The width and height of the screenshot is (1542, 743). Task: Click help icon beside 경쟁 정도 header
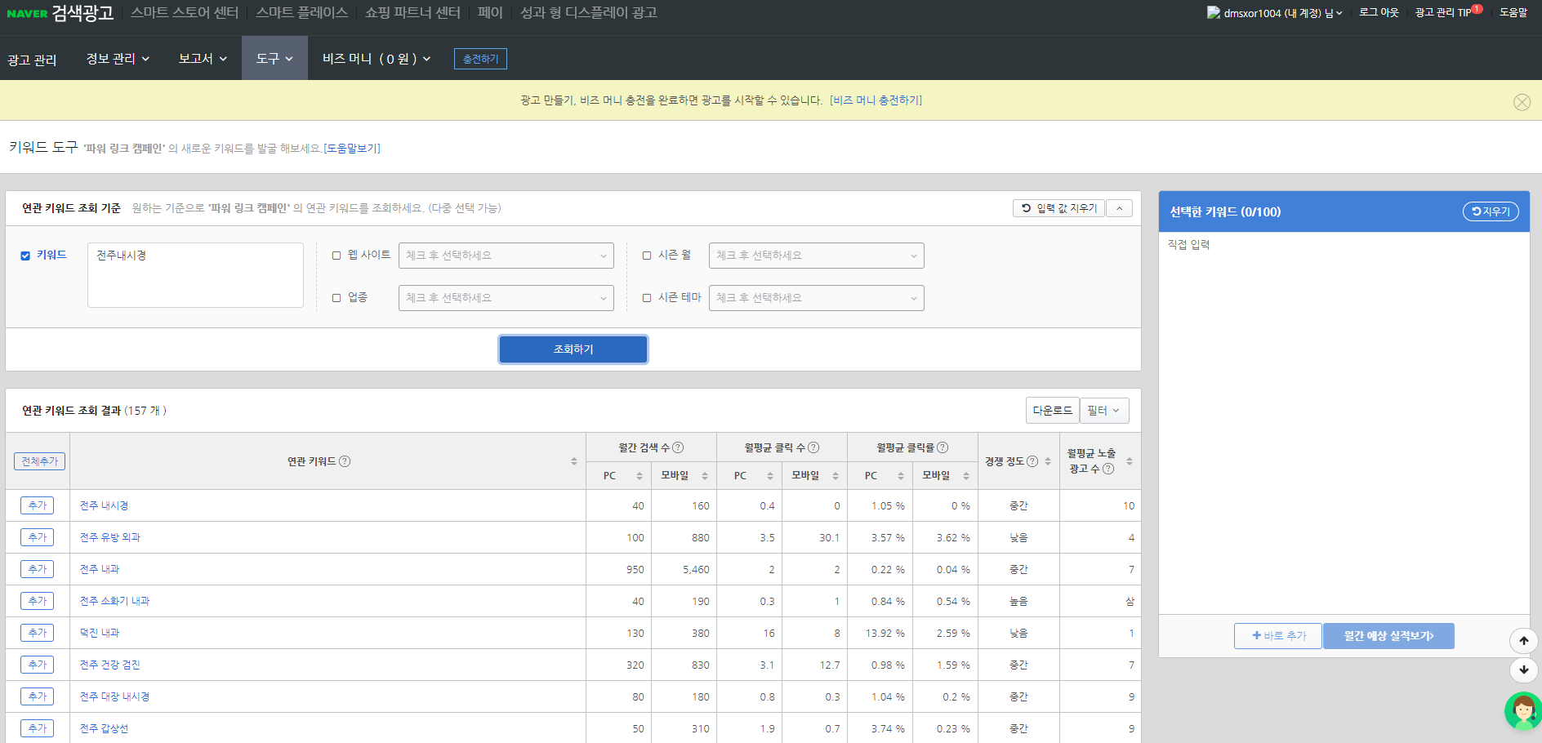click(x=1032, y=461)
